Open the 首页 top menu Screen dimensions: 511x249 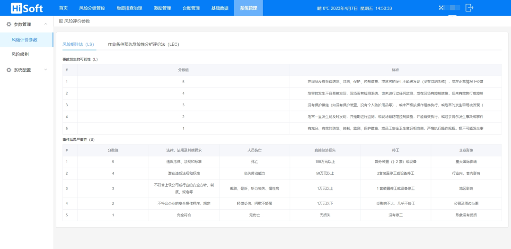(63, 8)
